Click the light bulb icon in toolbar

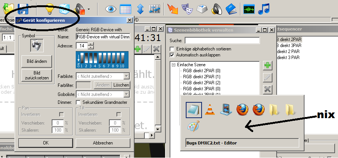50,8
